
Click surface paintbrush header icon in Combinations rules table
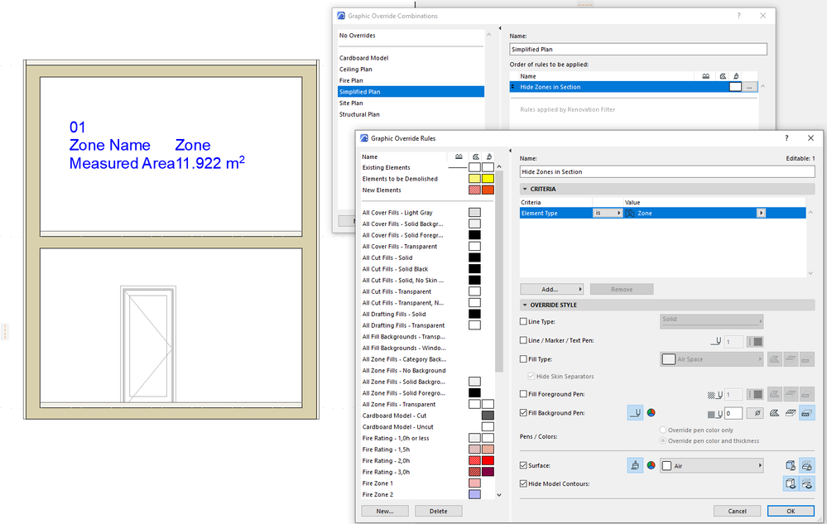736,76
